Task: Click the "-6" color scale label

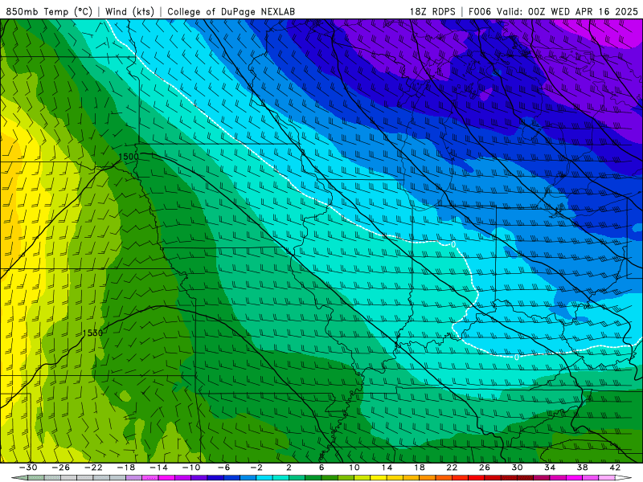Action: 224,468
